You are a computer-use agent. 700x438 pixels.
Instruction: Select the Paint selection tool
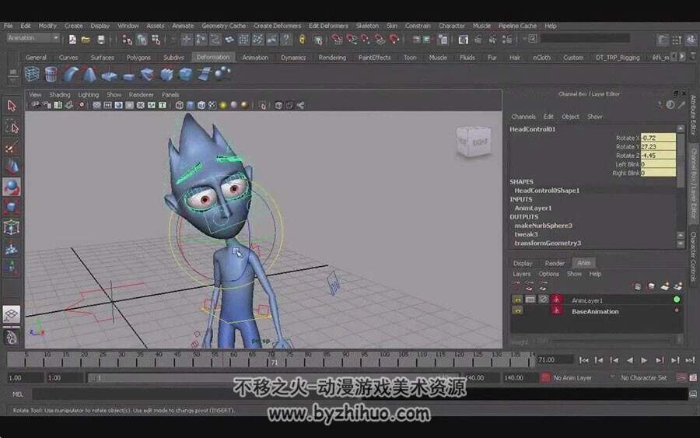[12, 147]
